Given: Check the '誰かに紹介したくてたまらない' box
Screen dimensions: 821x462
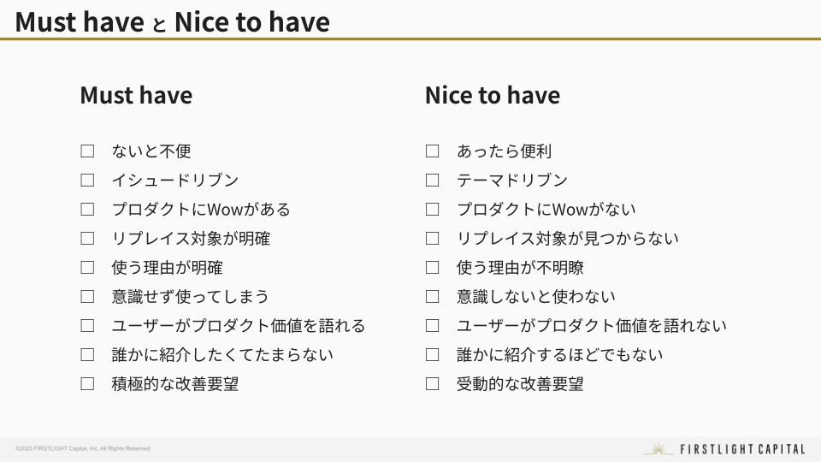Looking at the screenshot, I should [87, 354].
